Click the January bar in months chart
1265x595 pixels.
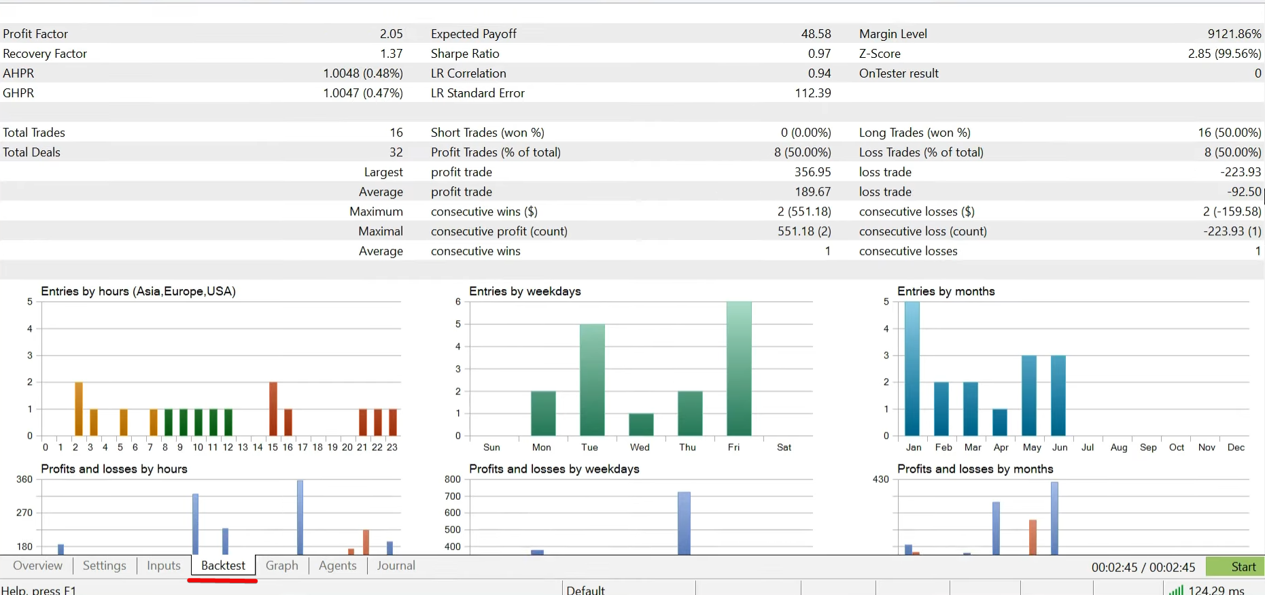coord(912,369)
